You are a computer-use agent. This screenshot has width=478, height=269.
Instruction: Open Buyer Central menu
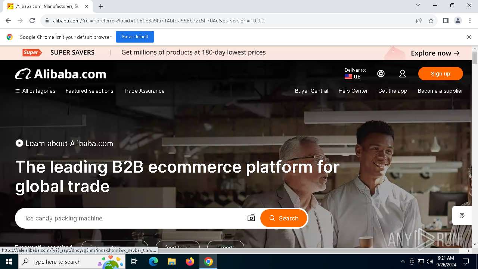(x=311, y=91)
